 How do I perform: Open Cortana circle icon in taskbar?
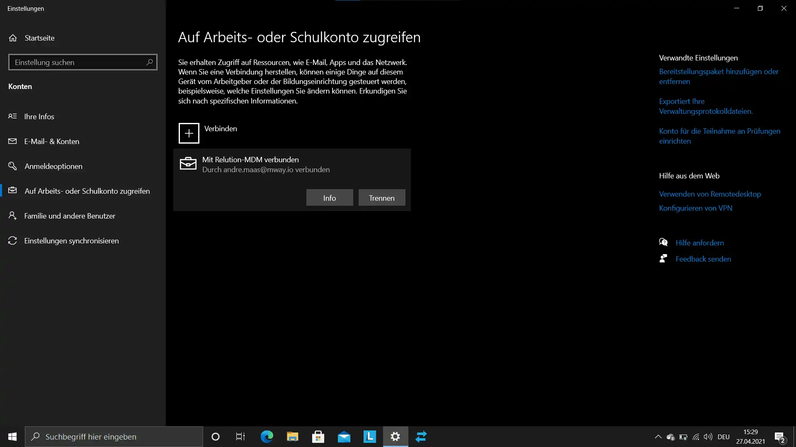pyautogui.click(x=216, y=437)
